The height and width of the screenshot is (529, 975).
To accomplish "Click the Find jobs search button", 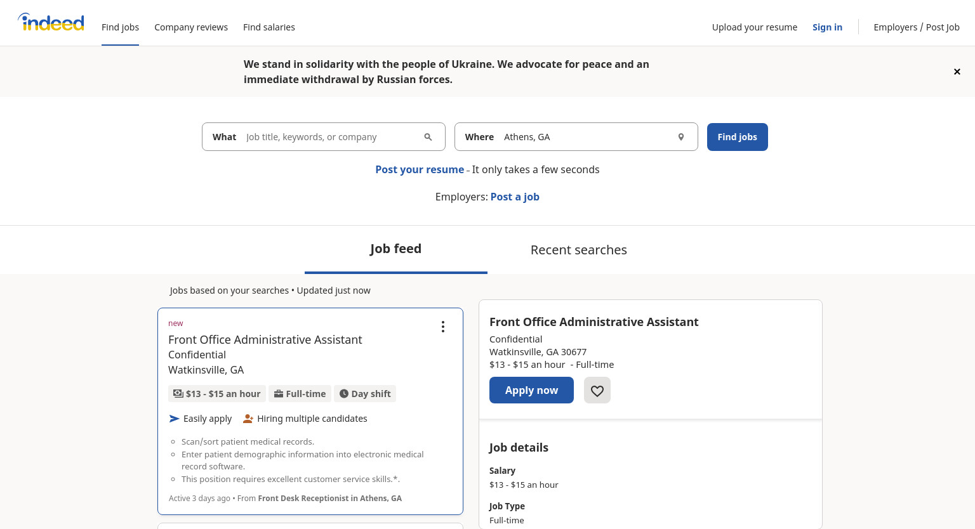I will coord(738,137).
